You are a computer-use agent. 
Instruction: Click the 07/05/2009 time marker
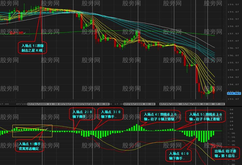pyautogui.click(x=170, y=104)
